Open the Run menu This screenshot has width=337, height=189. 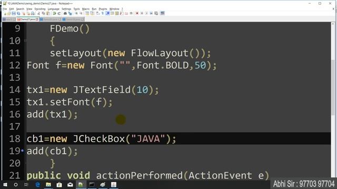tap(94, 9)
